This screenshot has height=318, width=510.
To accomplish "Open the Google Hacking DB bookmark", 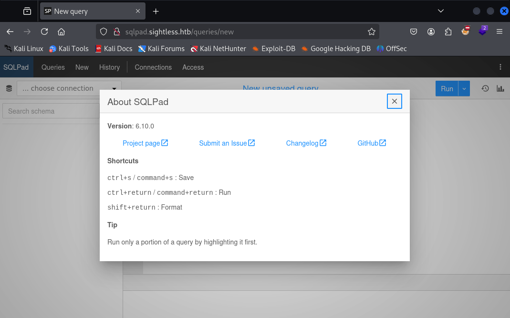I will 336,49.
